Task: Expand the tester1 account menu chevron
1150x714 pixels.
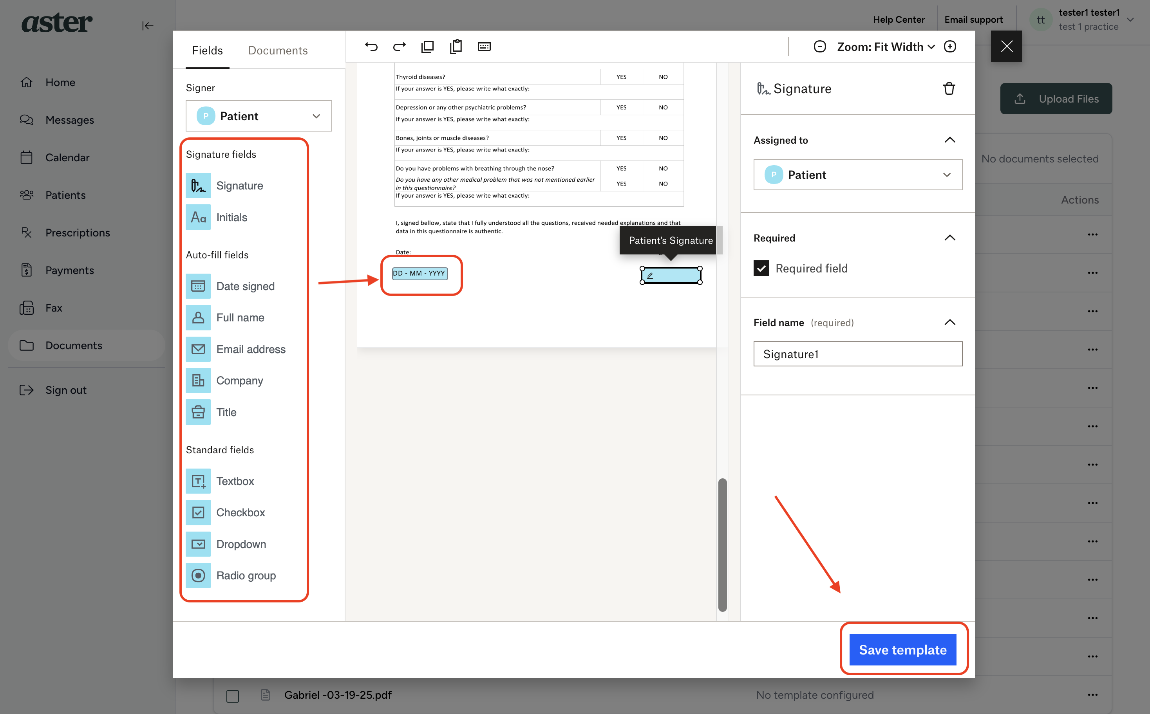Action: click(x=1130, y=20)
